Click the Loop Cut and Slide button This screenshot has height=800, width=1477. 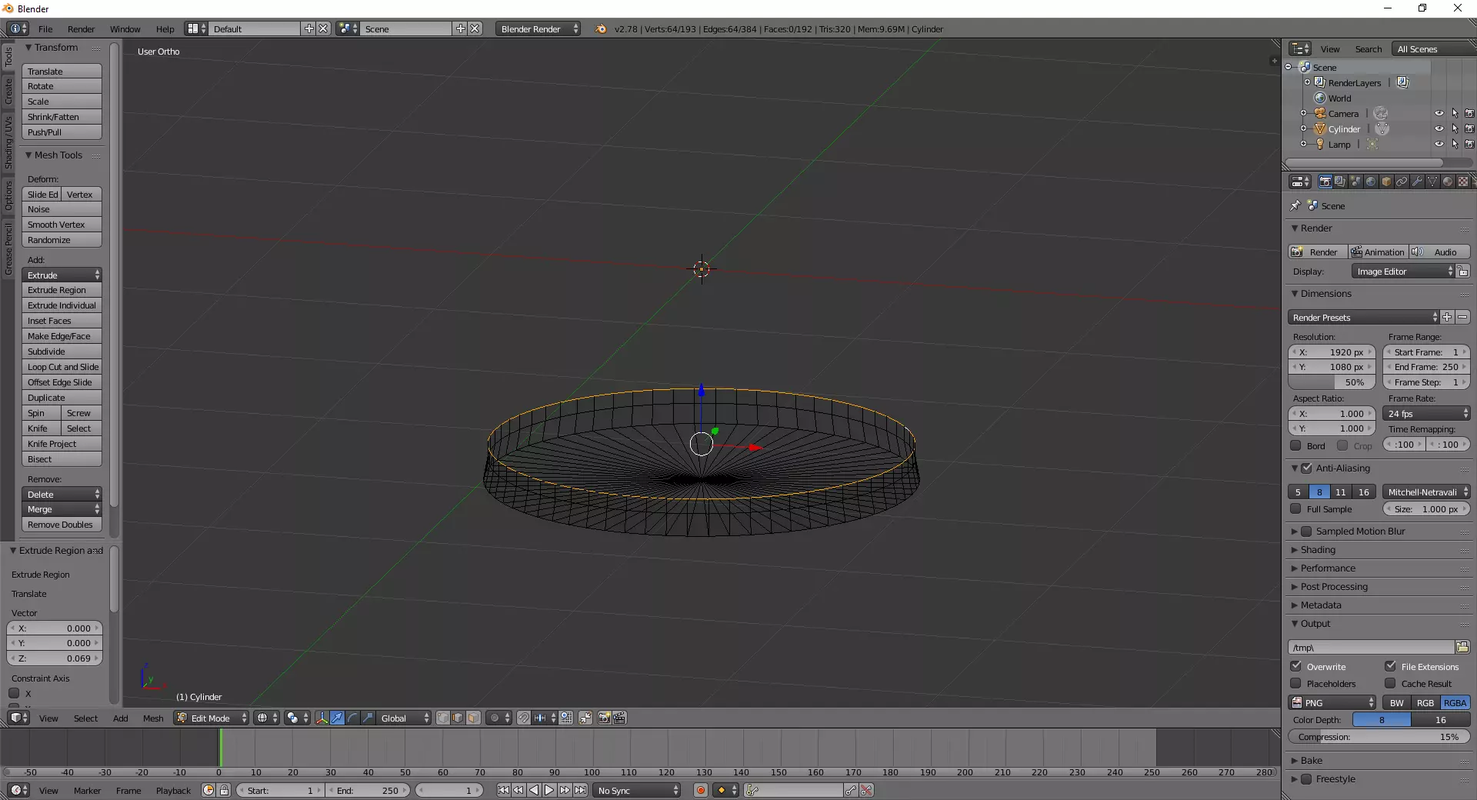(x=62, y=368)
